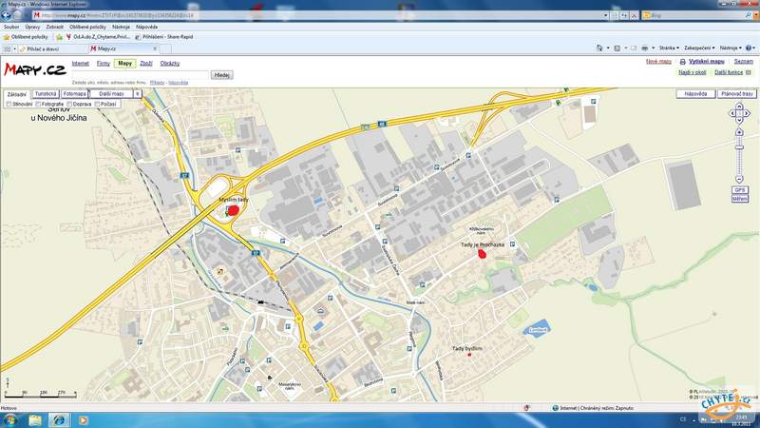Open the Nástroje command bar dropdown
The height and width of the screenshot is (428, 760).
(x=731, y=49)
